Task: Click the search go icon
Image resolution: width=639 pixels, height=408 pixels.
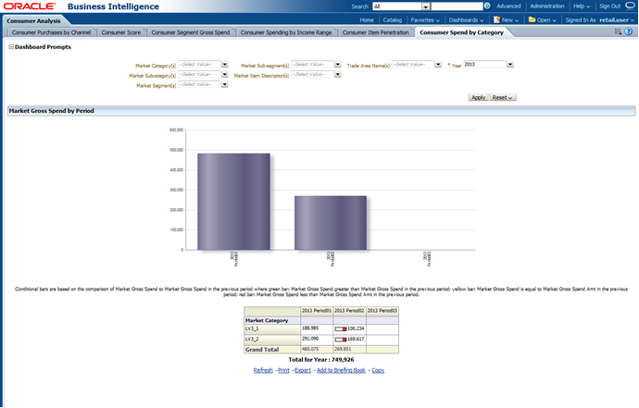Action: (x=487, y=6)
